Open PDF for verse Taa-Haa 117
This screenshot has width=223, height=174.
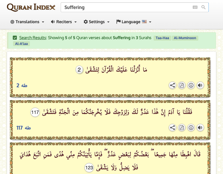click(182, 128)
